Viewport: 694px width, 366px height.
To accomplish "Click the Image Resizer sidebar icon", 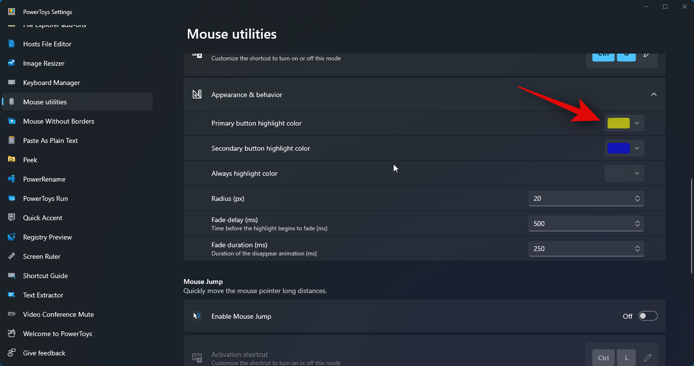I will pos(12,63).
